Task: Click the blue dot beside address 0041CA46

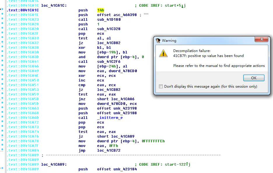Action: [2, 66]
